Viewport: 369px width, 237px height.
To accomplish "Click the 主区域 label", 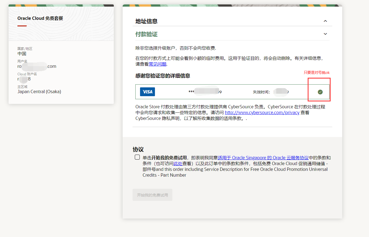I will tap(22, 87).
